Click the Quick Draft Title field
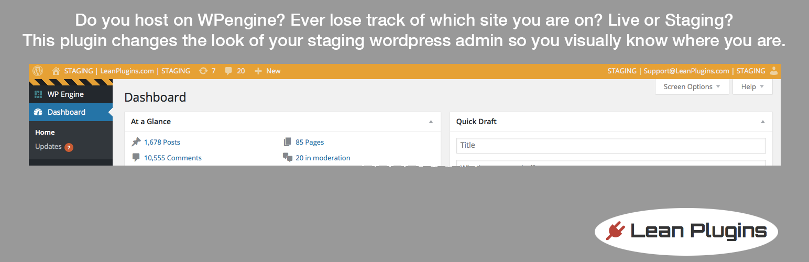The image size is (809, 262). [x=611, y=145]
